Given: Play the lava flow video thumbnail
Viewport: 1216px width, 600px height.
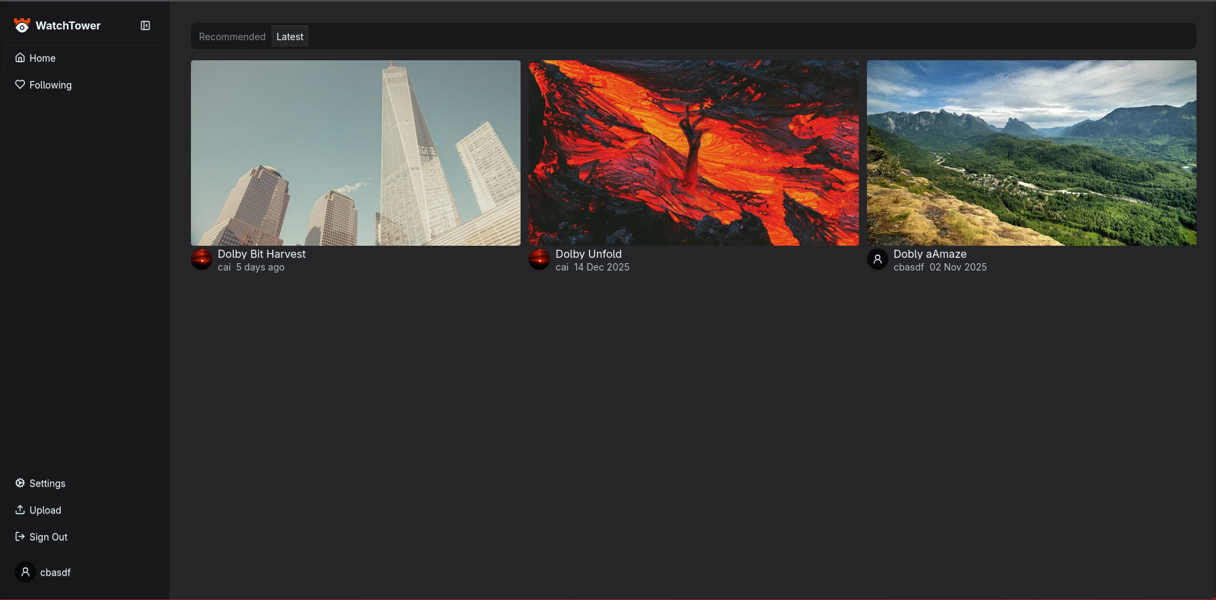Looking at the screenshot, I should [693, 153].
